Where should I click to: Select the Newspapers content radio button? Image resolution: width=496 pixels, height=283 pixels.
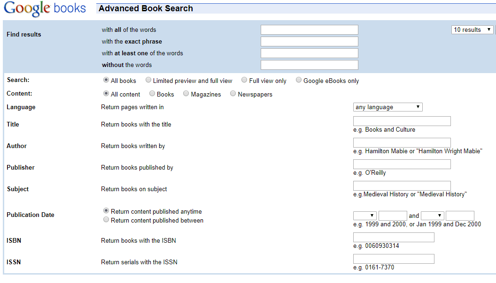point(233,94)
